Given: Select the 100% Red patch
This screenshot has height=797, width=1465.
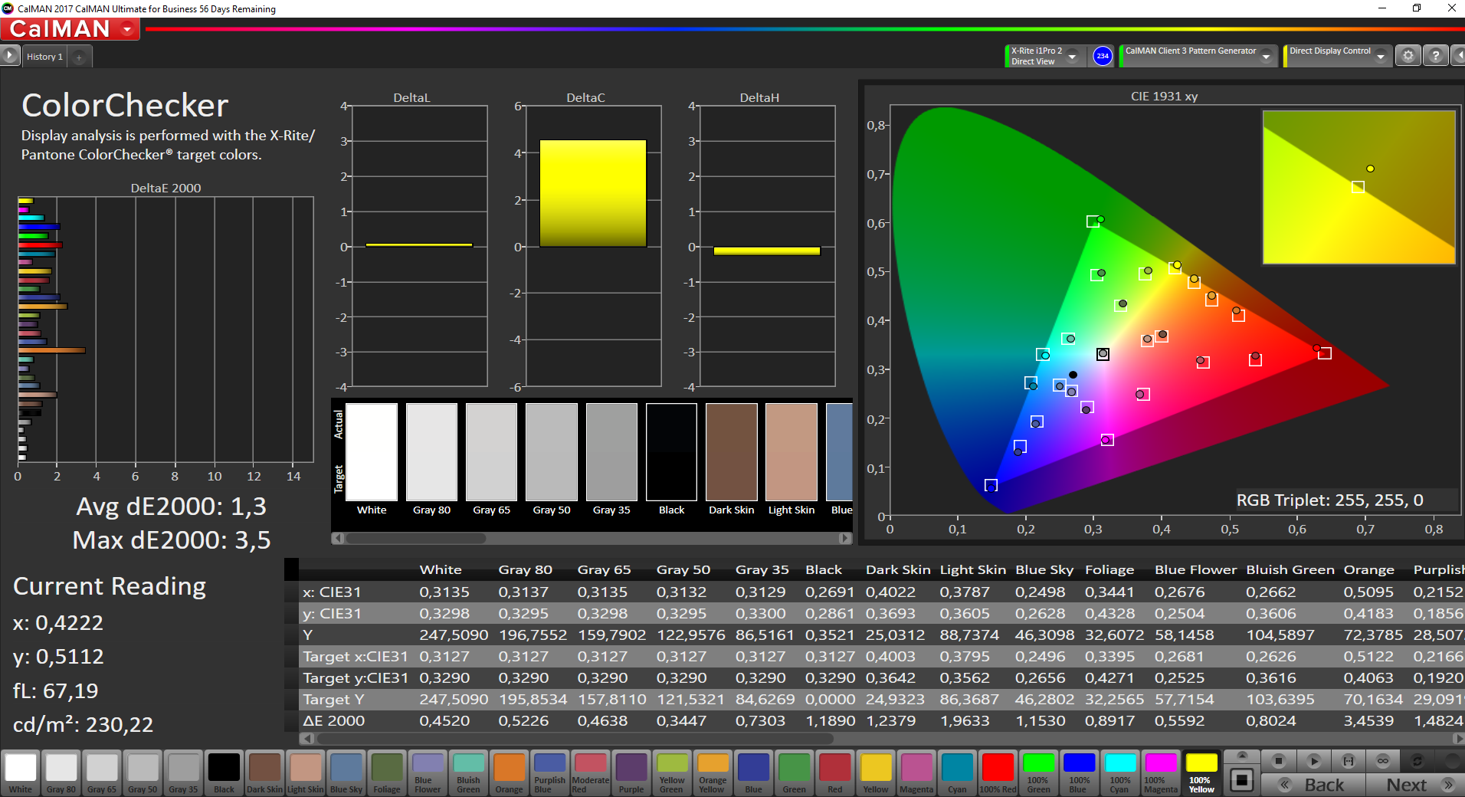Looking at the screenshot, I should pyautogui.click(x=998, y=772).
